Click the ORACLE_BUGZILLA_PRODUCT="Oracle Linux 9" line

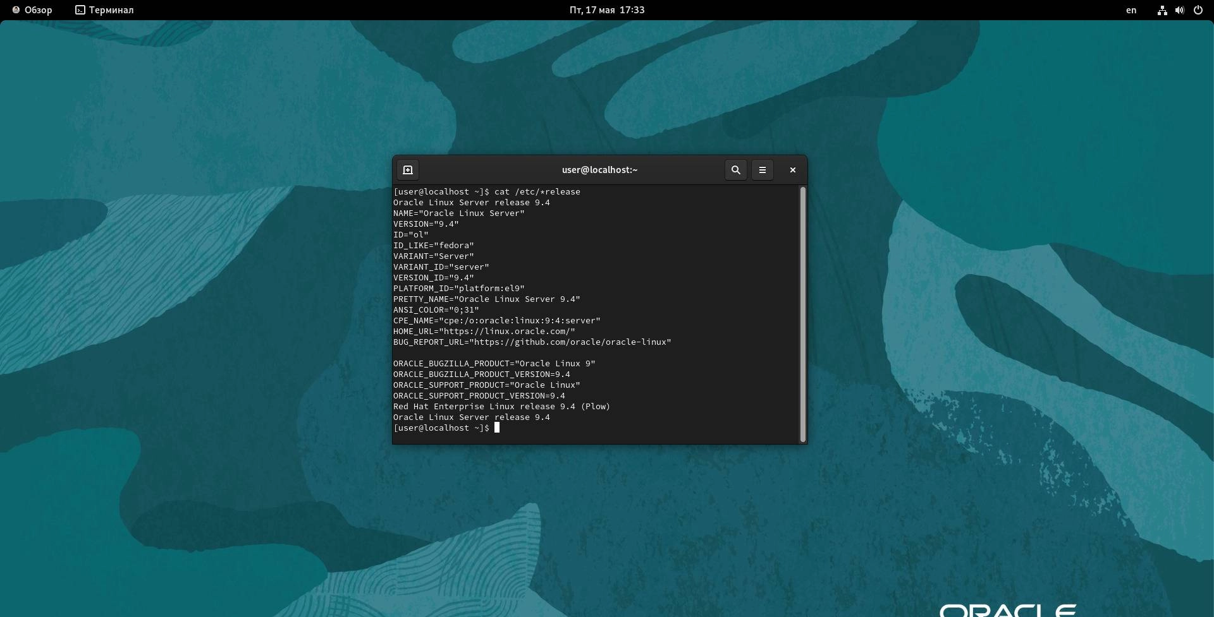(494, 364)
